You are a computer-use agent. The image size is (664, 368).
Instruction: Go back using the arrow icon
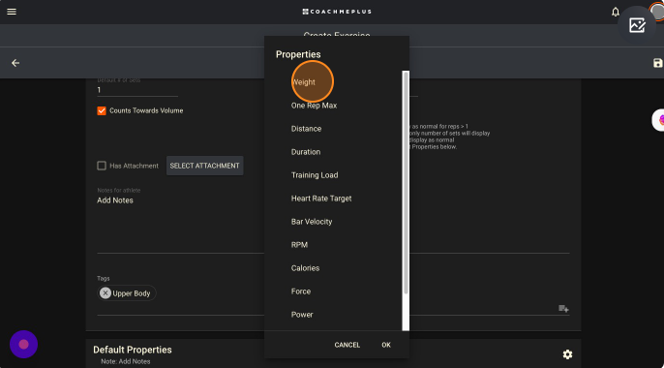[15, 63]
